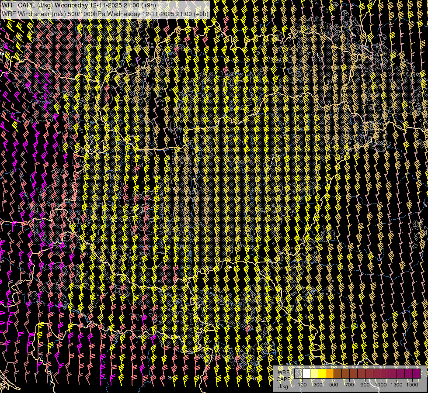Click the 700 legend value label

coord(349,385)
